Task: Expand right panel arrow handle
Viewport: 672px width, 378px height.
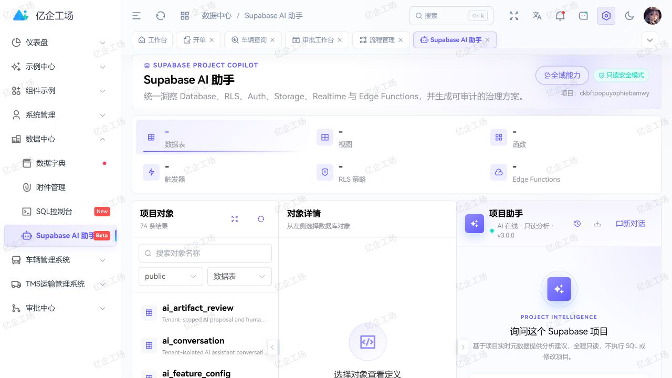Action: click(x=463, y=347)
